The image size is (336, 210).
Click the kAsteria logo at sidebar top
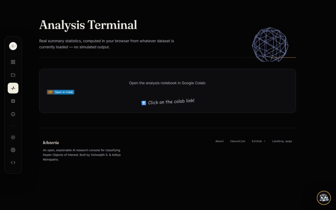(x=13, y=46)
